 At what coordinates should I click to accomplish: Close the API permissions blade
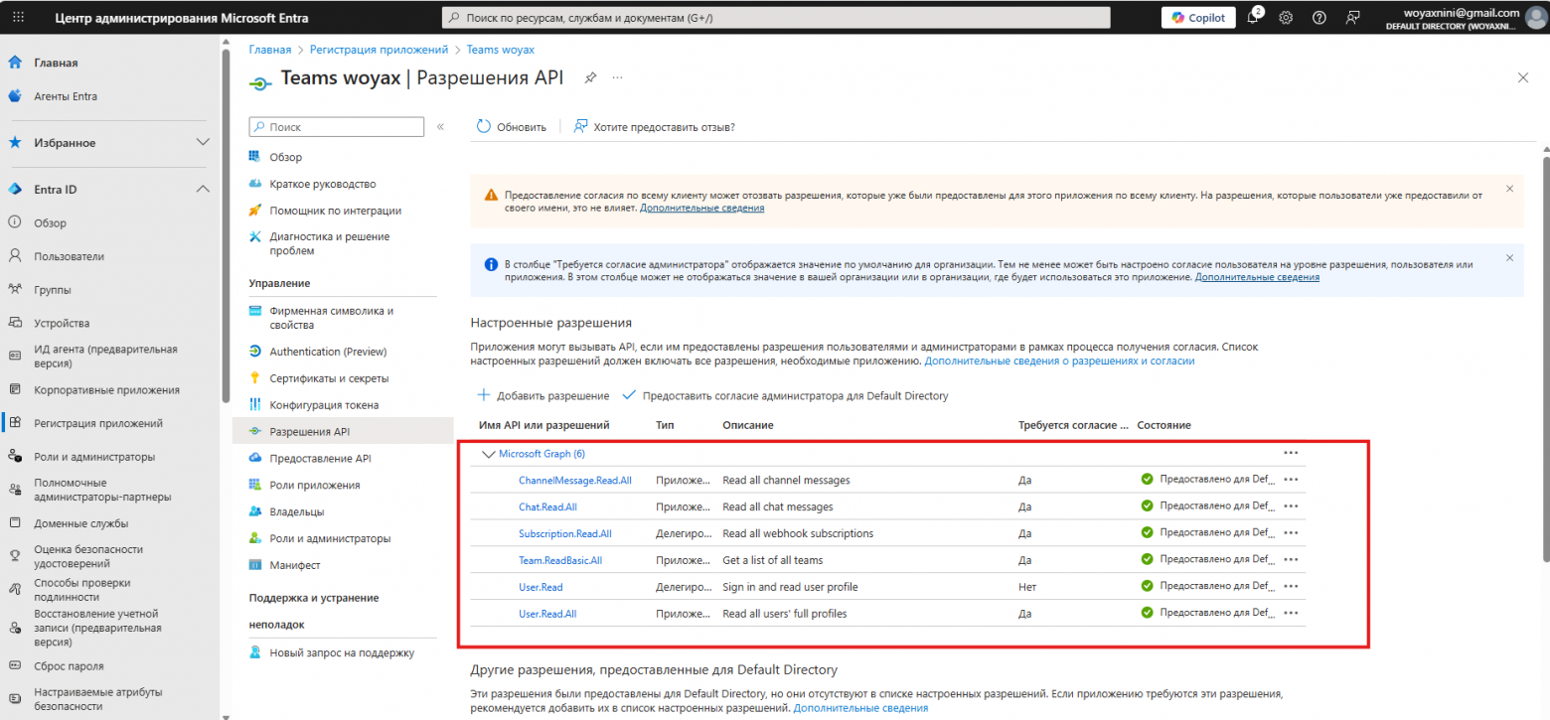tap(1523, 77)
